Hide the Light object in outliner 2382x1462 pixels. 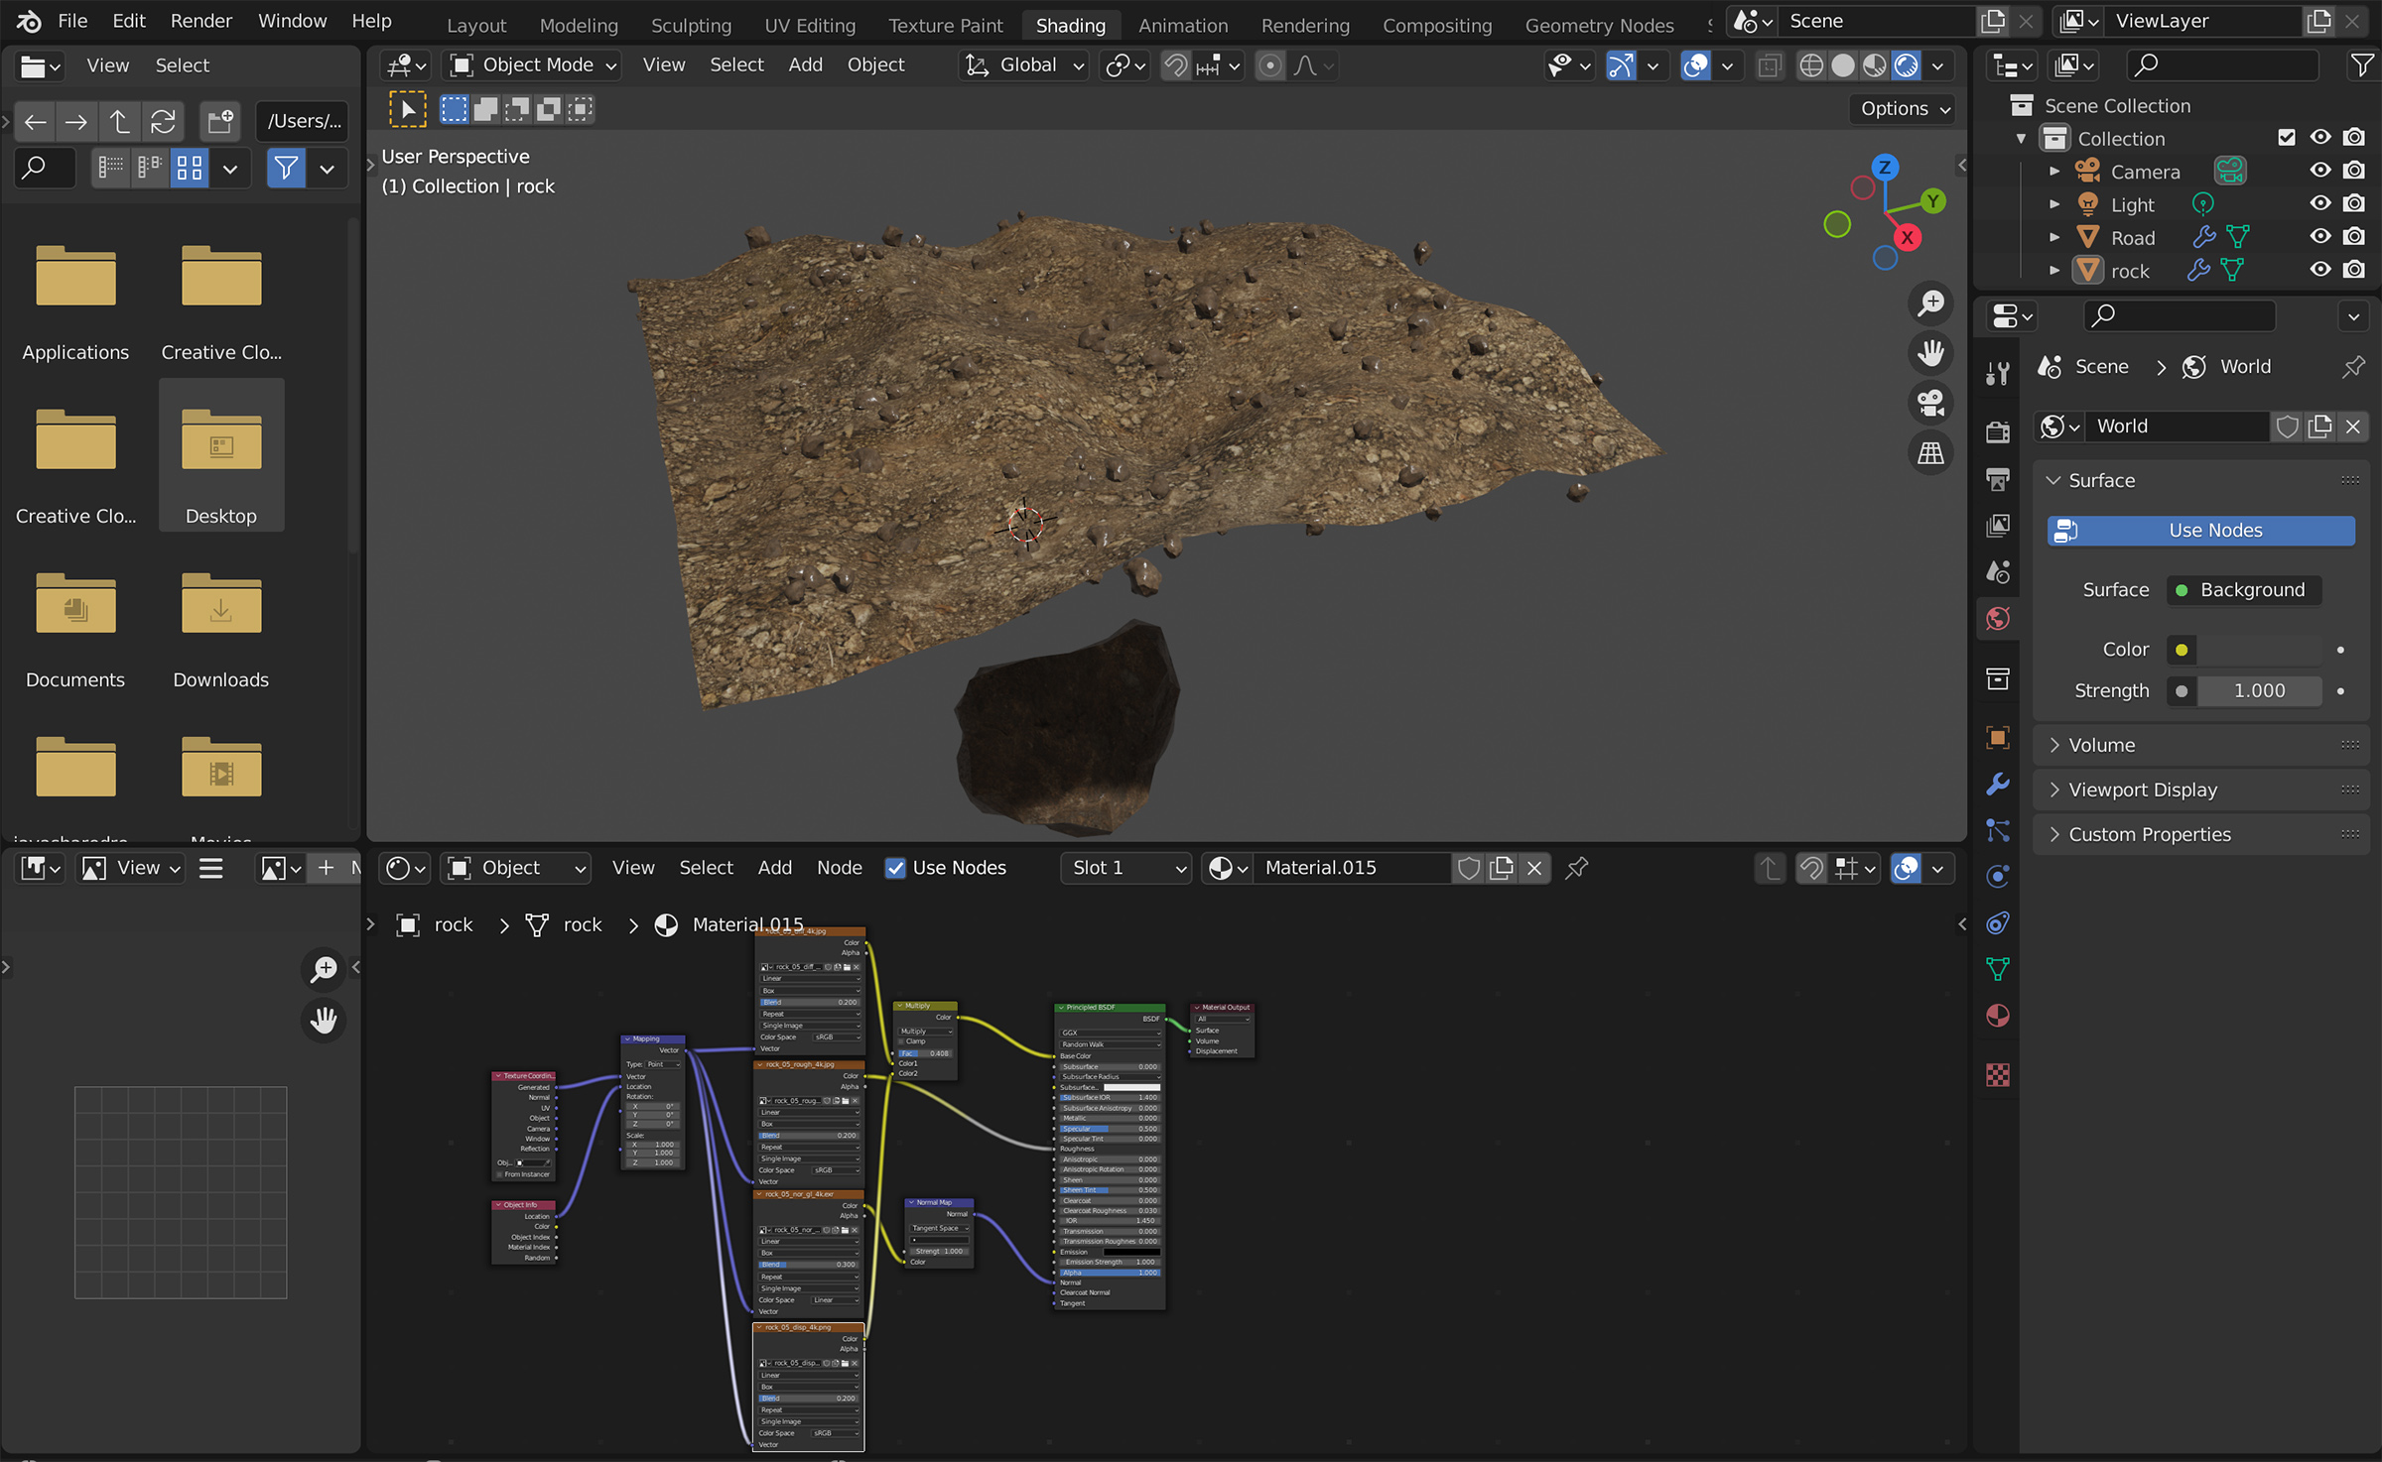[x=2317, y=204]
